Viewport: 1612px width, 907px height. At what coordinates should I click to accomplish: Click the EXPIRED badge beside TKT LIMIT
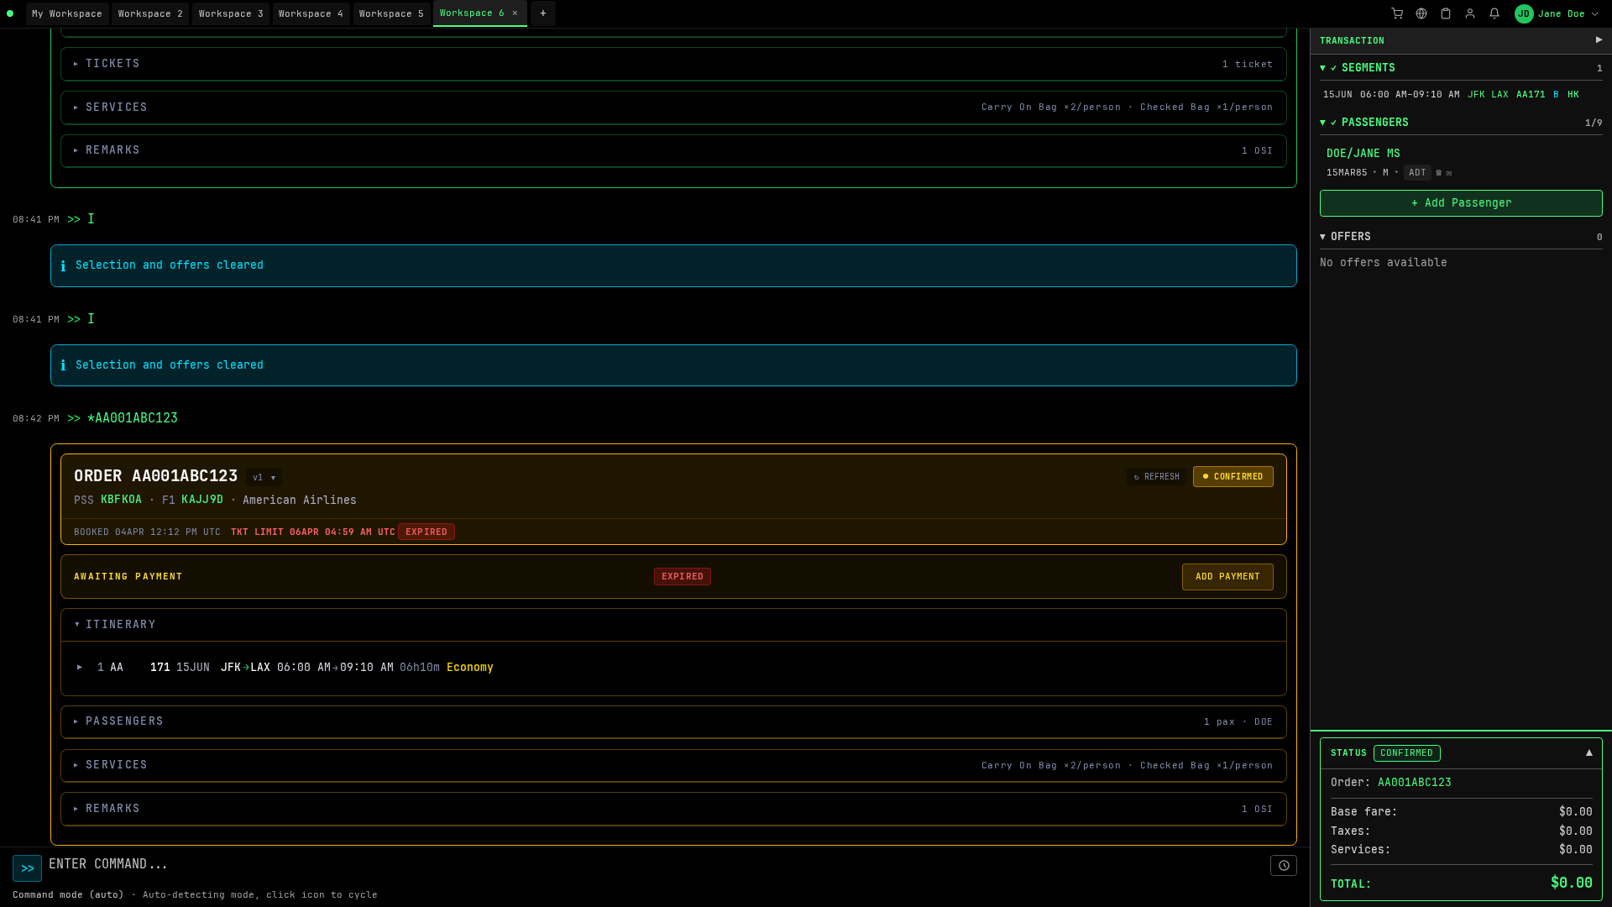point(427,532)
